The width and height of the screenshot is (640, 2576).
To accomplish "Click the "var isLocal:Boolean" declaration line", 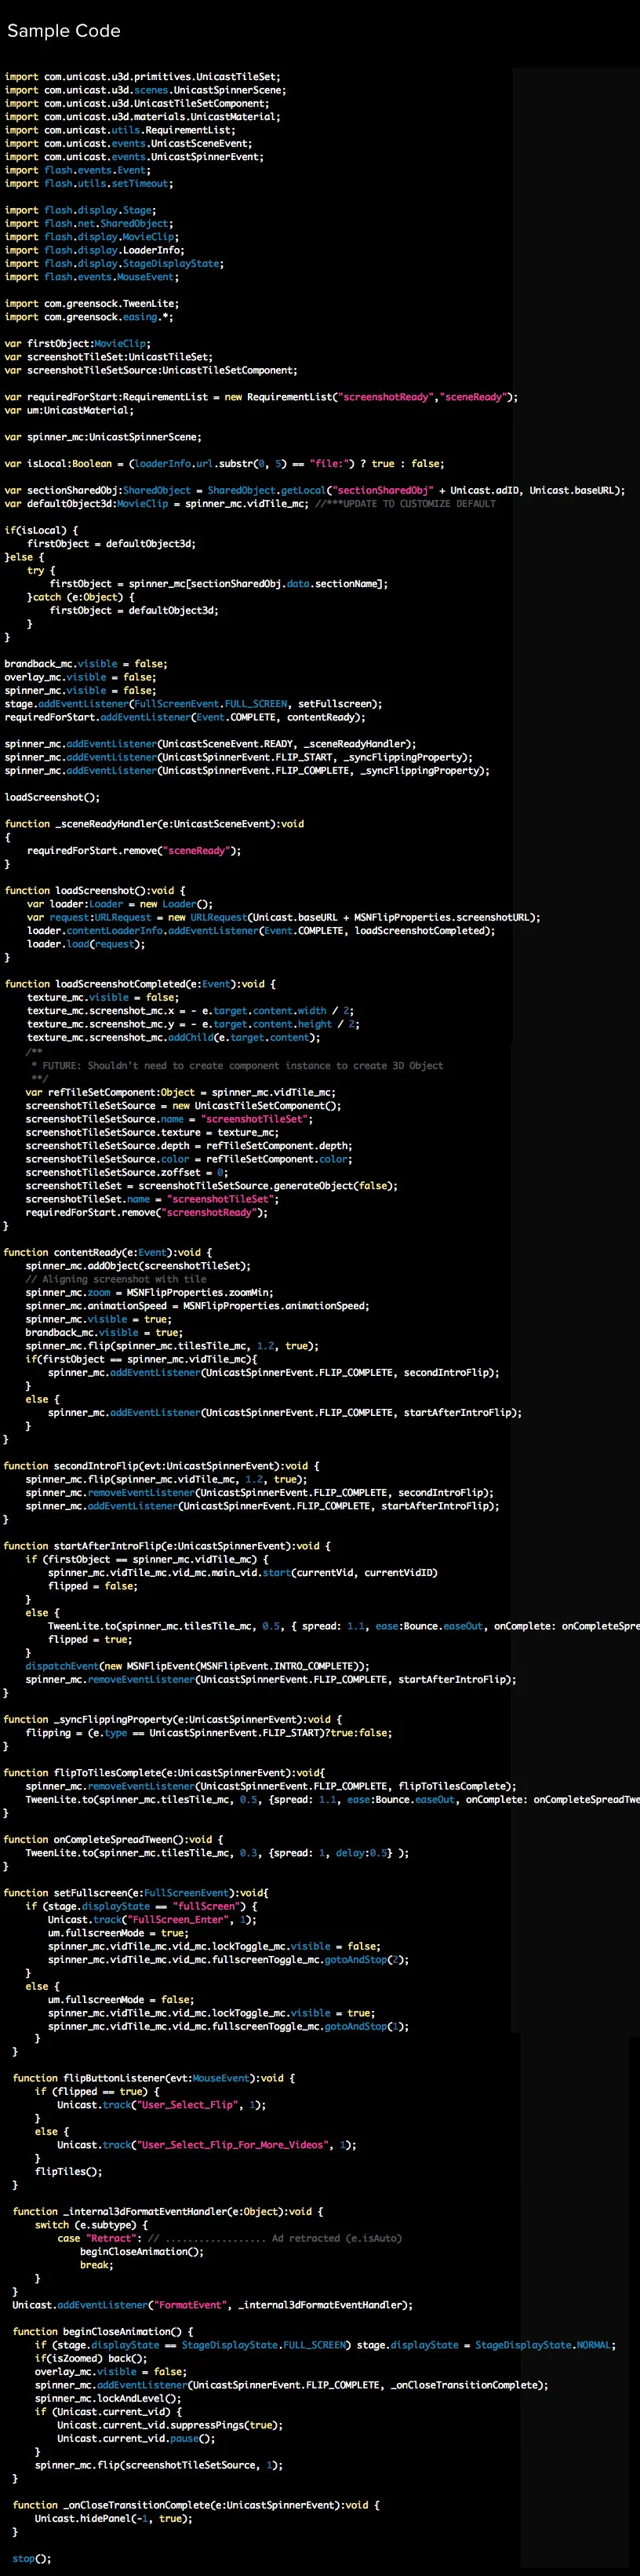I will pos(225,464).
